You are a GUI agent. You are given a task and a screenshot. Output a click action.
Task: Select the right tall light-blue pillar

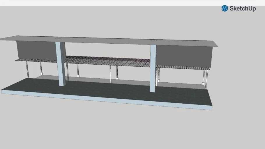click(153, 68)
